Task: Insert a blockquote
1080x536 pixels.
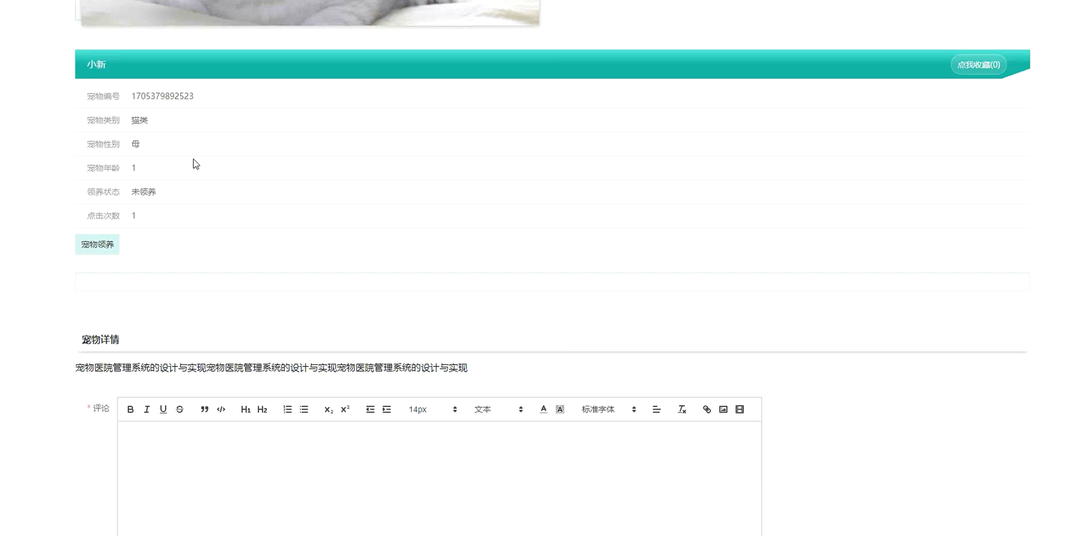Action: [x=205, y=409]
